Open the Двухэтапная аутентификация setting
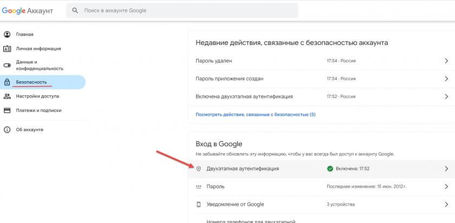Image resolution: width=455 pixels, height=223 pixels. click(x=243, y=169)
